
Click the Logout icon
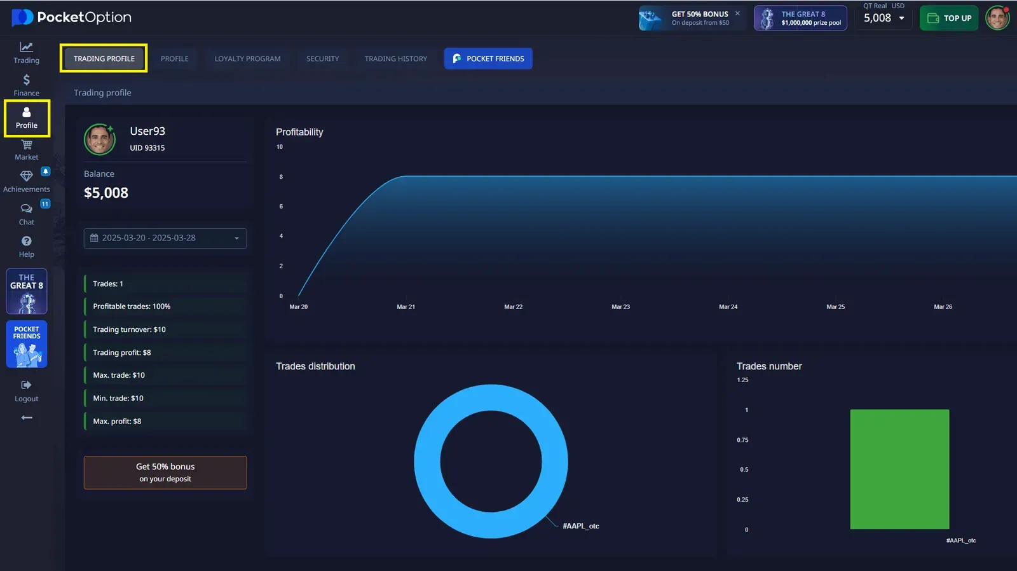click(26, 390)
